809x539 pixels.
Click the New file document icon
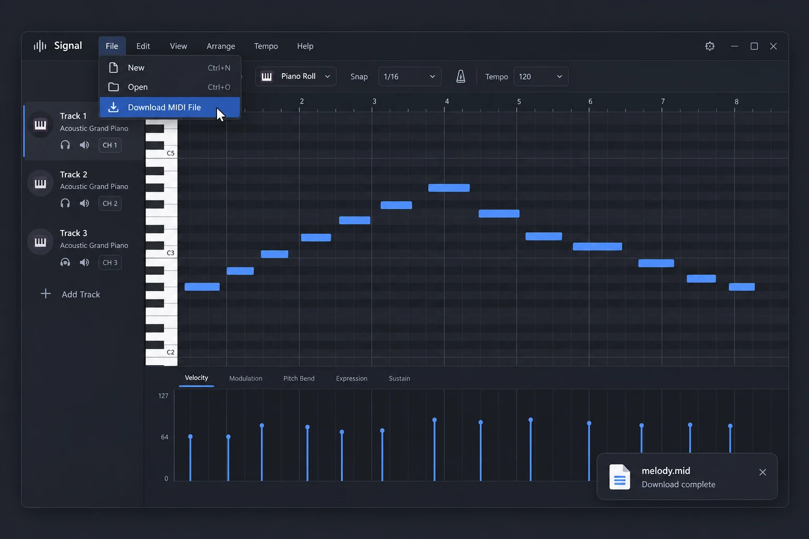coord(113,67)
